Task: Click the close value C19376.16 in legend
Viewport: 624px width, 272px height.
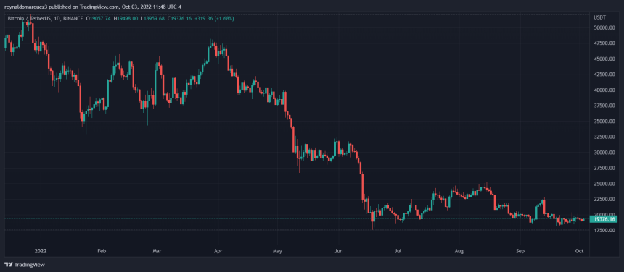Action: 180,18
